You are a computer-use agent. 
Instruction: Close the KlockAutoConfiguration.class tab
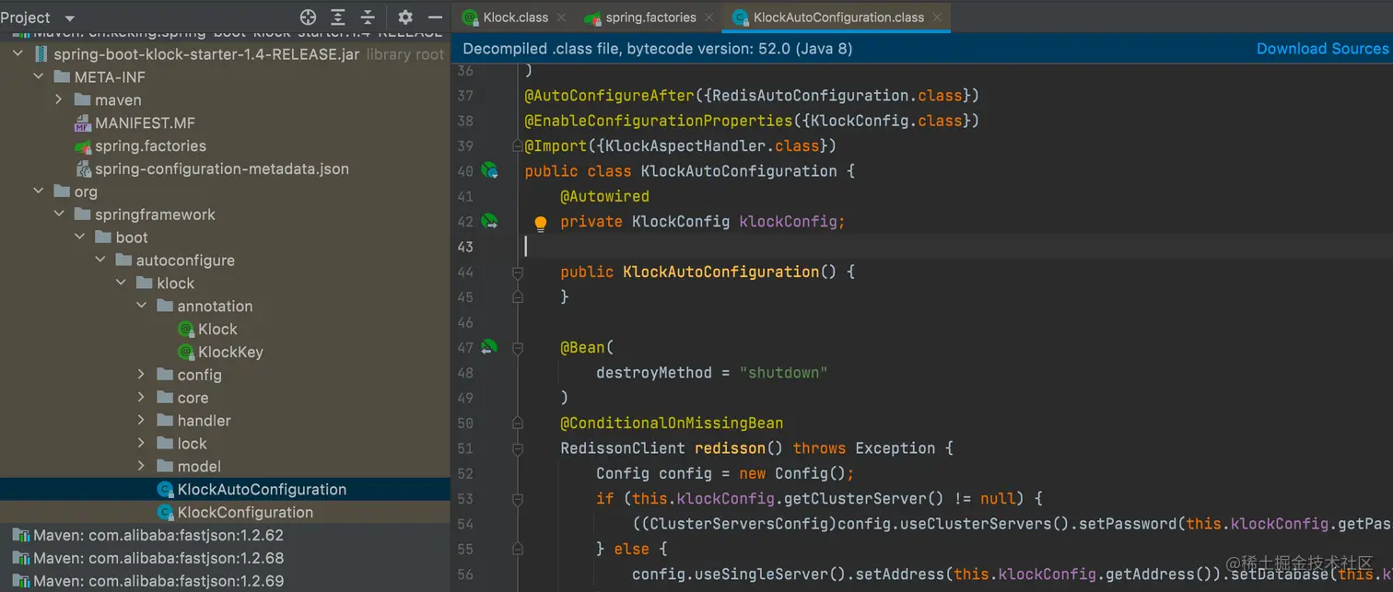937,17
